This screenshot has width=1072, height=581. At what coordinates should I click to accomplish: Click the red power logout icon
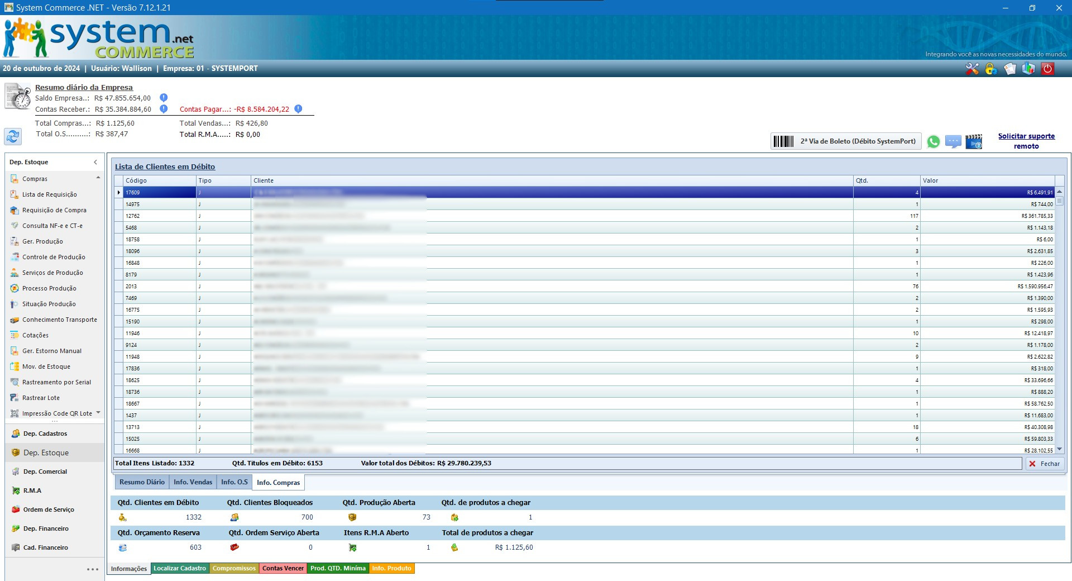click(x=1047, y=69)
